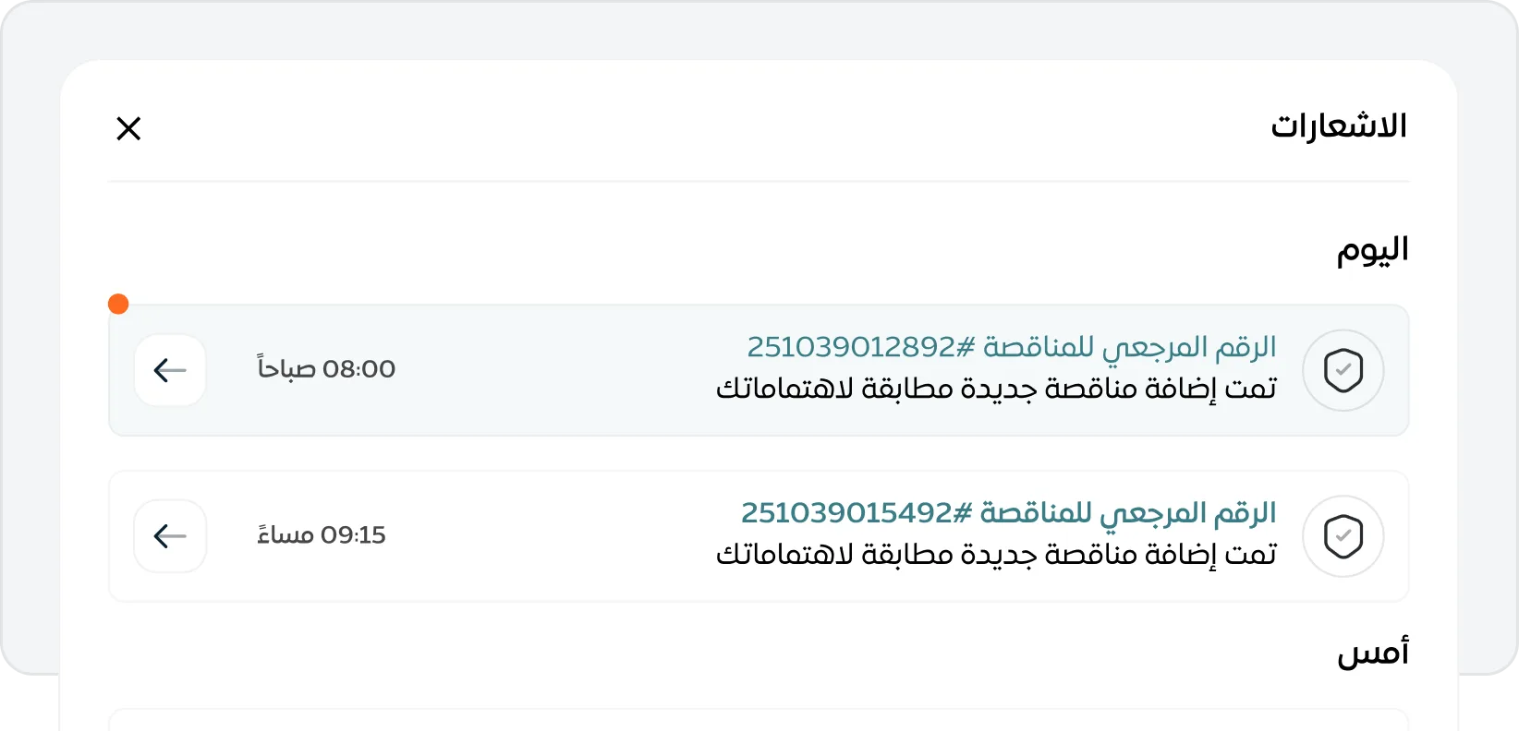Click the 08:00 صباحاً timestamp label

(x=325, y=368)
